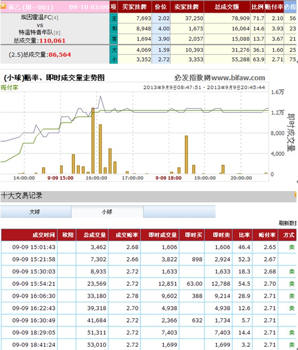This screenshot has width=298, height=350.
Task: Switch to the 大球 tab
Action: coord(36,211)
